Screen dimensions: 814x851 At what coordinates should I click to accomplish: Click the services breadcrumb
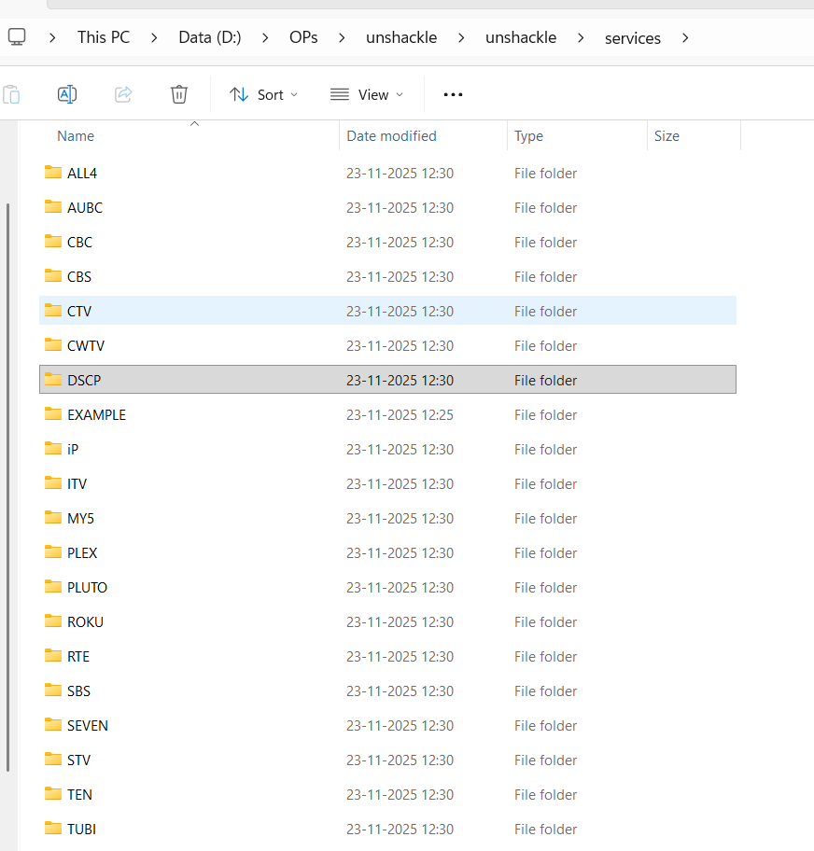pos(633,38)
